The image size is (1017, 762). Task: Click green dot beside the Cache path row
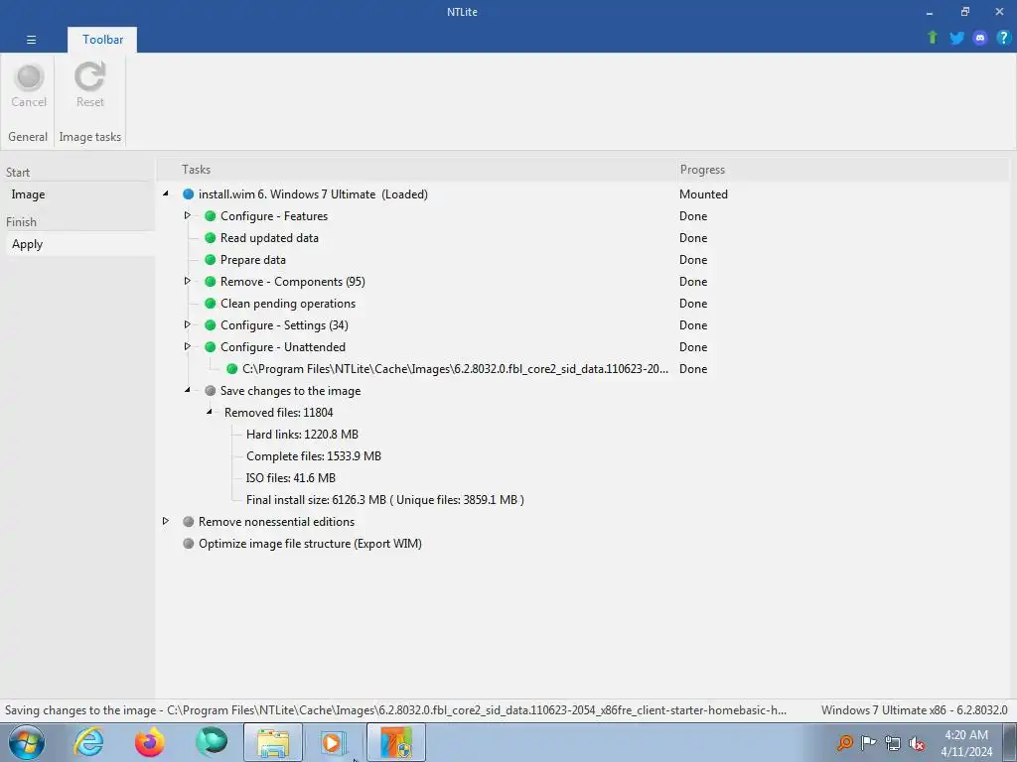coord(231,369)
